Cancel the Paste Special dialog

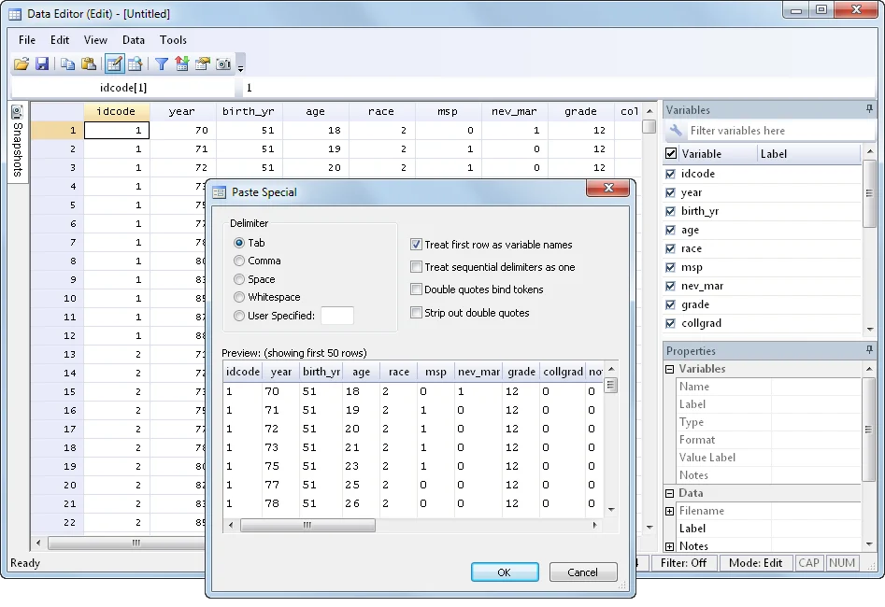click(582, 572)
